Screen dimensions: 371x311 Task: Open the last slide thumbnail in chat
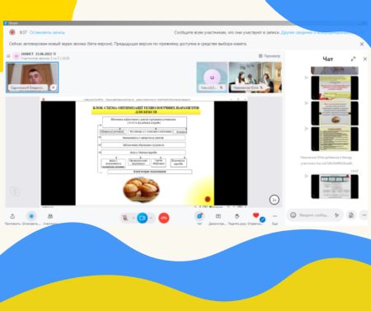335,186
